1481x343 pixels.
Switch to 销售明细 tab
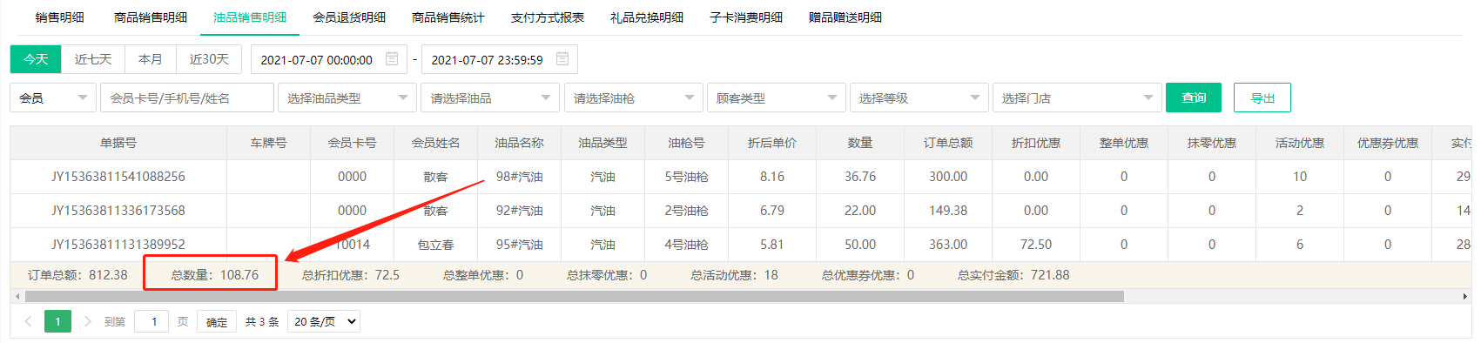point(60,17)
